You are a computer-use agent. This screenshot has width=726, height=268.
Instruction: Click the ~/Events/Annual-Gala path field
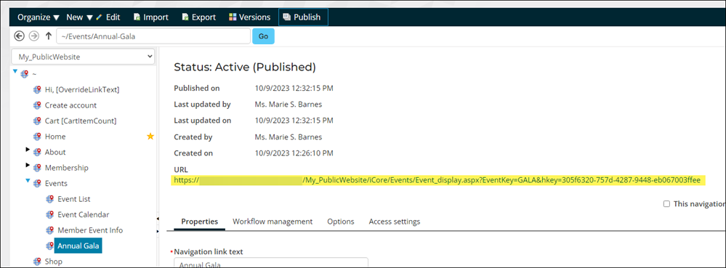coord(153,36)
